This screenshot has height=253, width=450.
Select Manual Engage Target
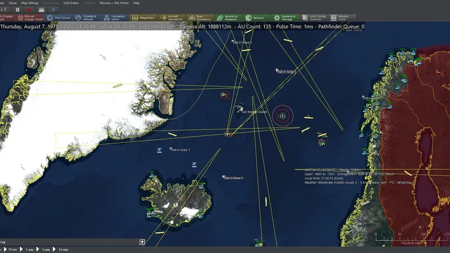[x=28, y=18]
